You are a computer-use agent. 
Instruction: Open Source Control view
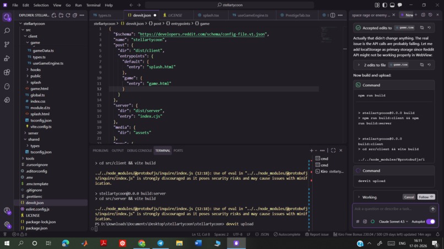tap(7, 45)
